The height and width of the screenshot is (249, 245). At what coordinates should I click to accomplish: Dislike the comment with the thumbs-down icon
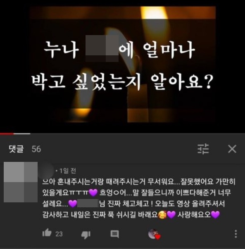tap(86, 235)
